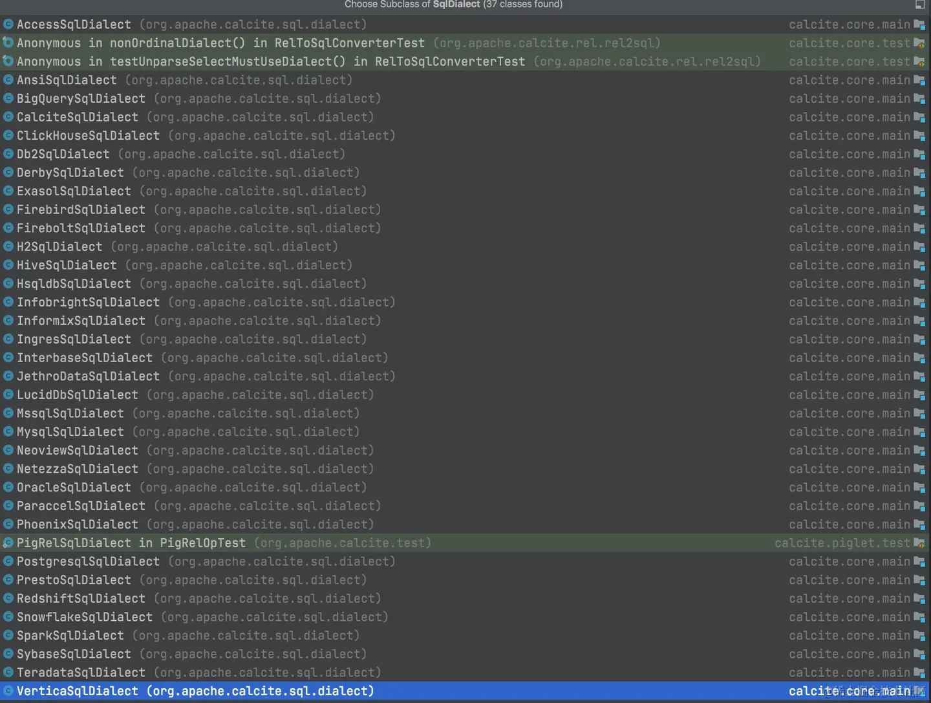
Task: Select DerbySqlDialect row
Action: (x=464, y=173)
